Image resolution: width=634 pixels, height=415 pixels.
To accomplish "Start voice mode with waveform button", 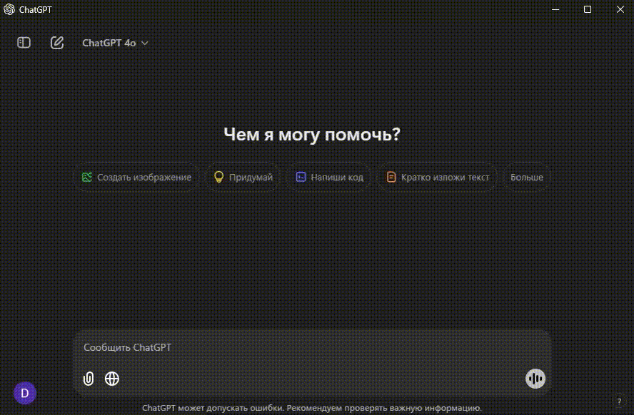I will (x=535, y=379).
